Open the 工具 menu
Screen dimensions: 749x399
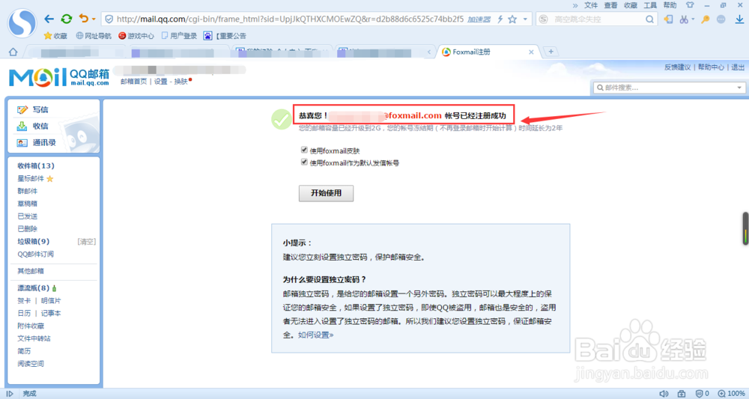[650, 5]
